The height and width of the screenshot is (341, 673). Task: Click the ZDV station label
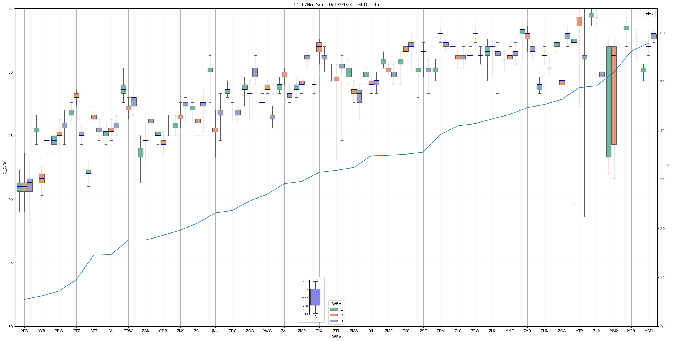click(440, 331)
